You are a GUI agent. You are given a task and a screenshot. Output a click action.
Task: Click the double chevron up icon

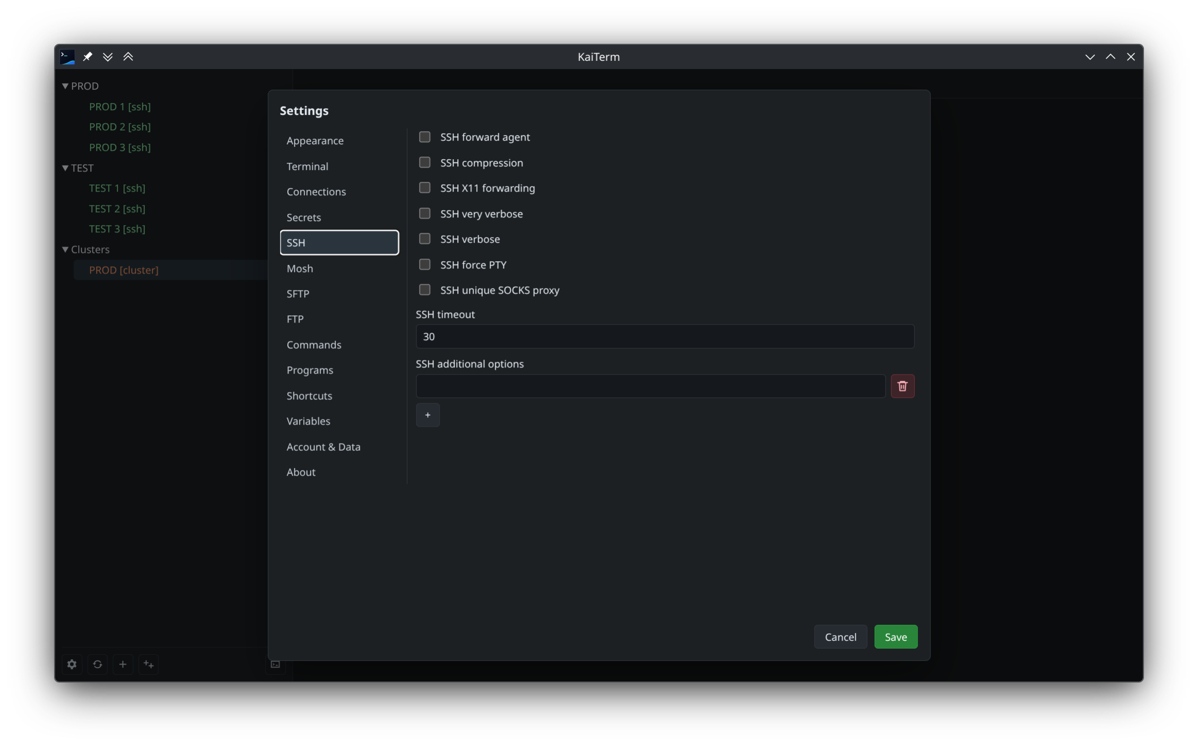[128, 57]
